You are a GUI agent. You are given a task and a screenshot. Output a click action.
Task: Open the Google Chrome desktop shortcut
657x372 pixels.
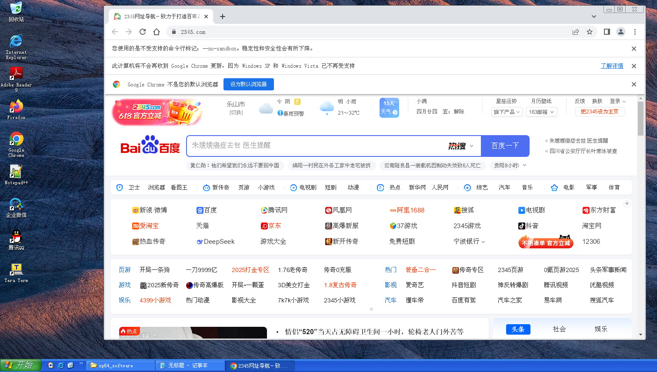[16, 144]
